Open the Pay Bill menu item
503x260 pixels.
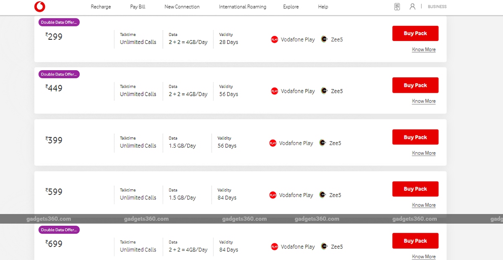137,7
